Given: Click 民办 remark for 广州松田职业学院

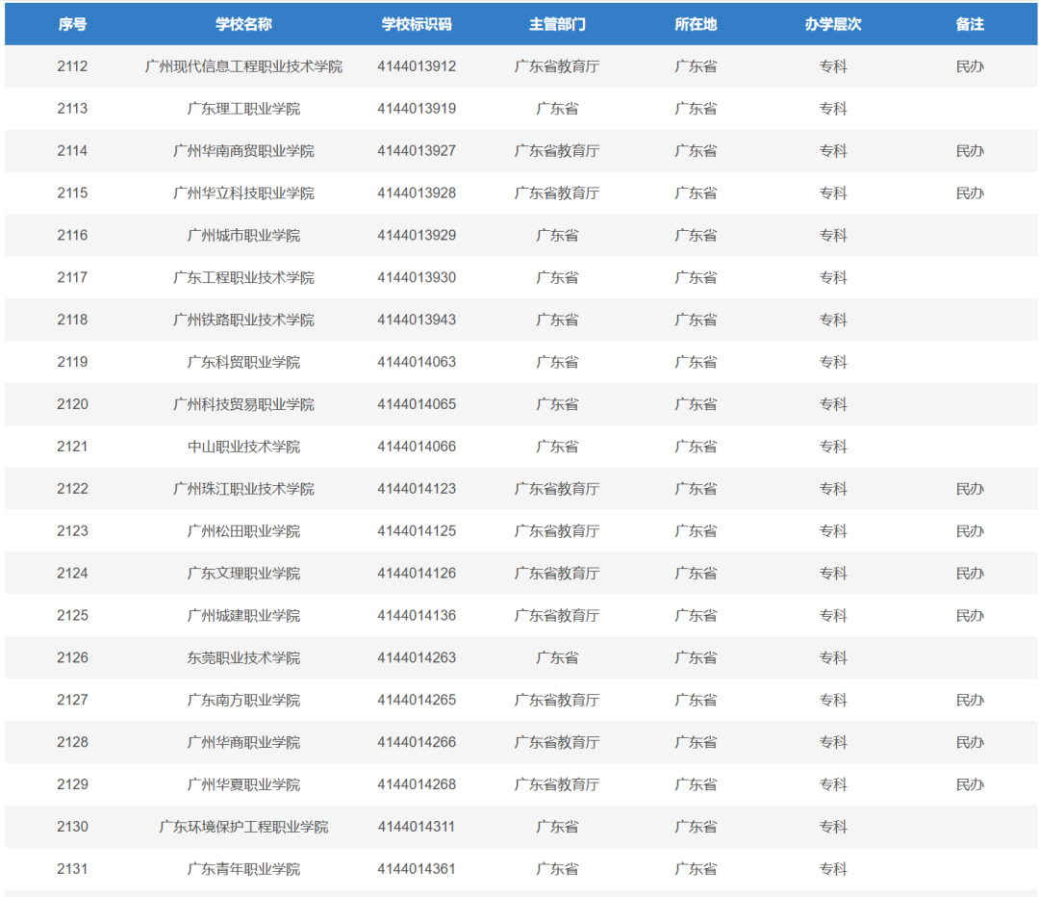Looking at the screenshot, I should [970, 531].
